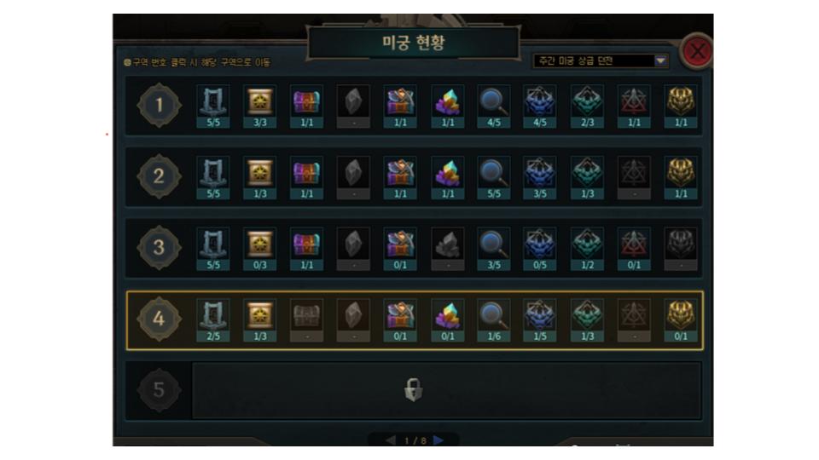
Task: Go to previous page with left arrow
Action: [390, 440]
